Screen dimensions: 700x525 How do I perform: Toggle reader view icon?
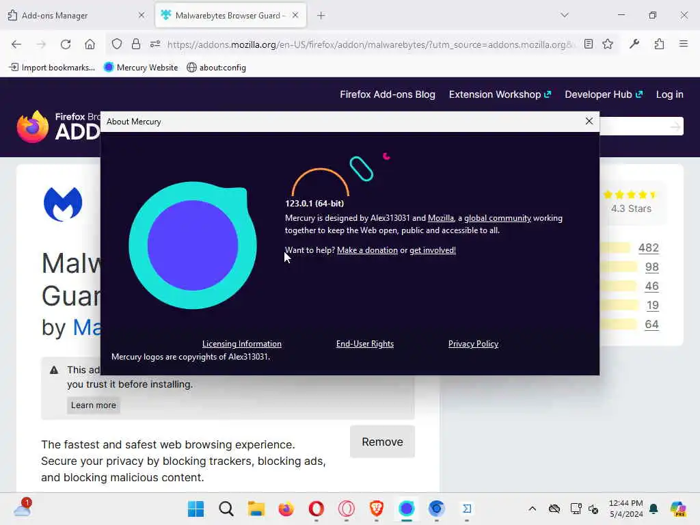point(589,44)
